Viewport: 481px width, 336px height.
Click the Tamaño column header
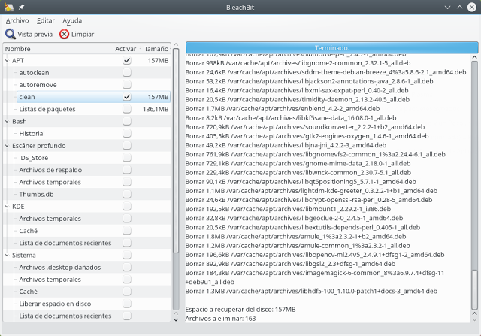click(x=156, y=48)
